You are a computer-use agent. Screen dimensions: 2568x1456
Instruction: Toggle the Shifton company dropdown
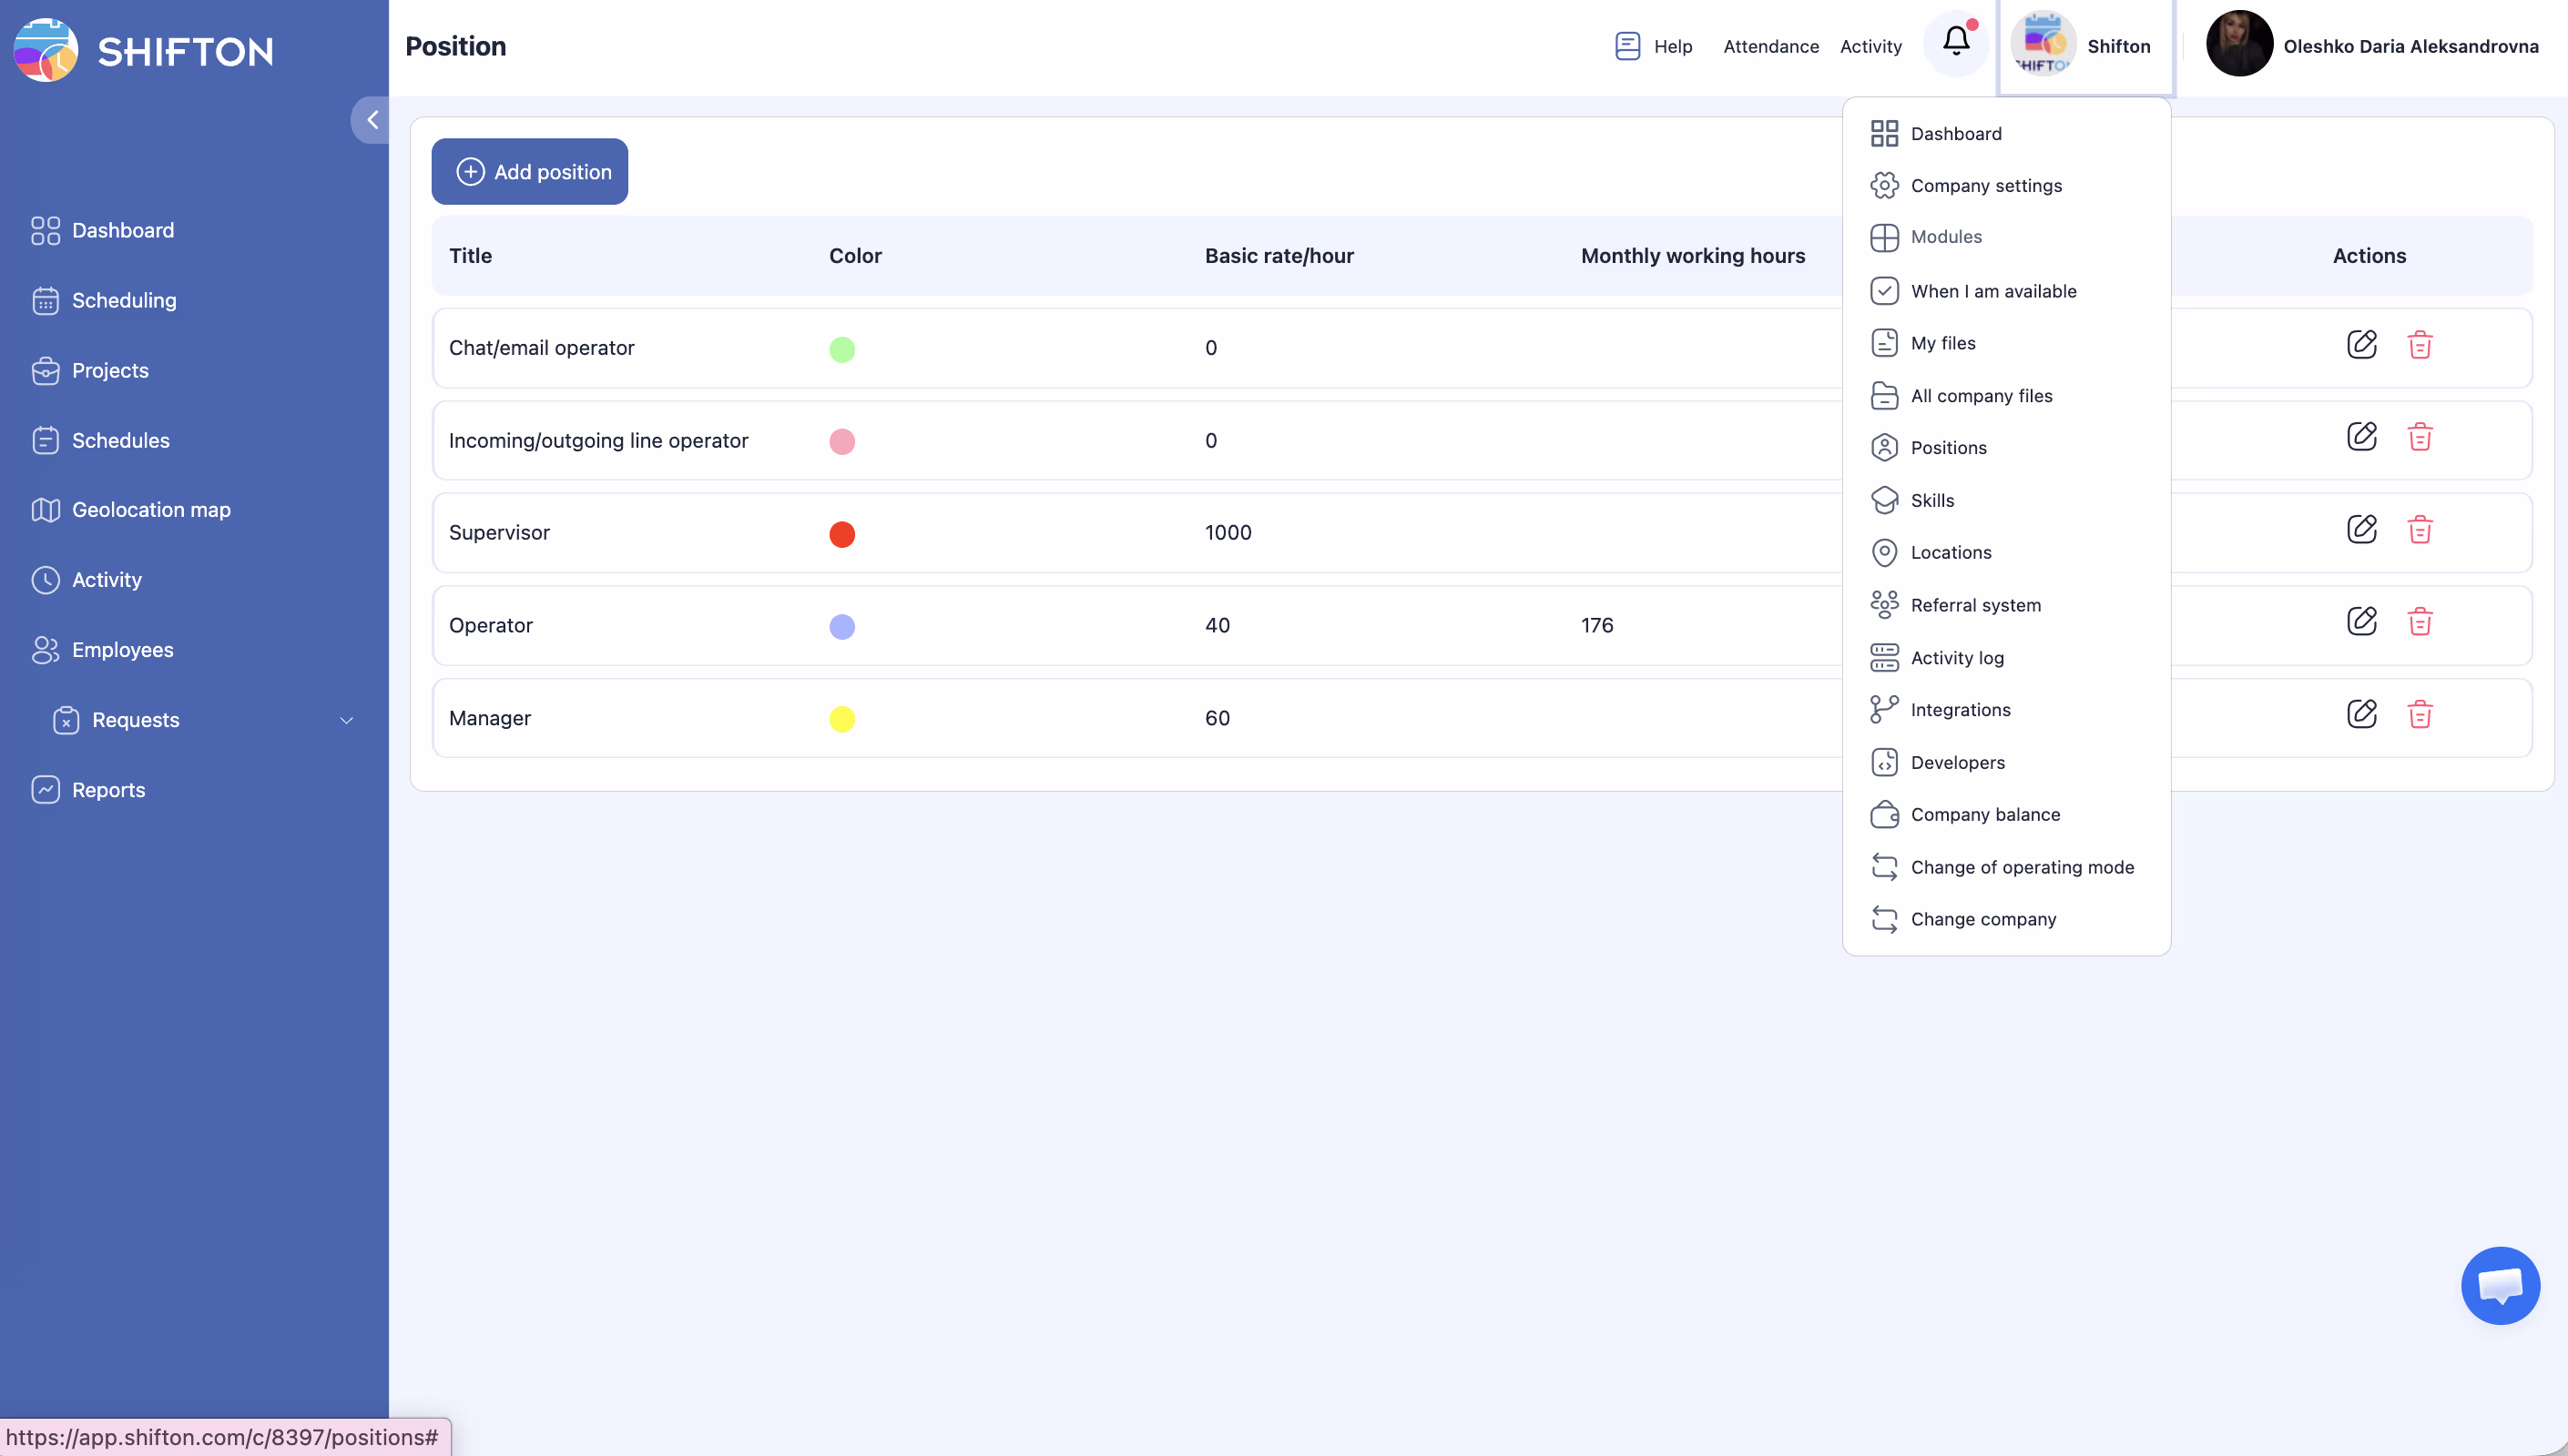coord(2084,46)
